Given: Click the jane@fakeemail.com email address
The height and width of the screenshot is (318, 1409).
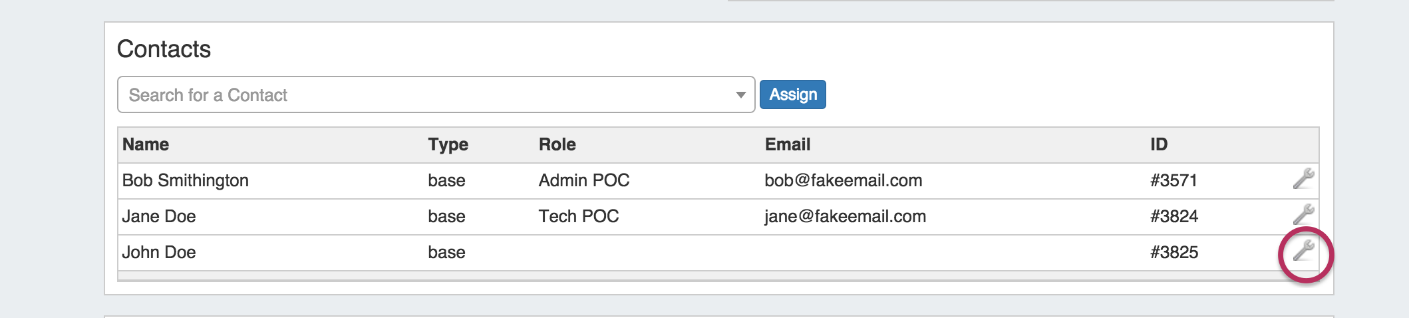Looking at the screenshot, I should point(845,216).
